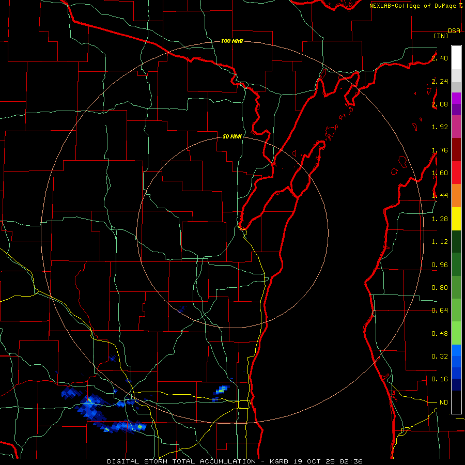
Task: Click the 1.60 legend value
Action: click(x=440, y=173)
